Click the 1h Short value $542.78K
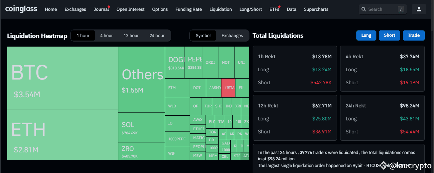The image size is (434, 173). (321, 83)
